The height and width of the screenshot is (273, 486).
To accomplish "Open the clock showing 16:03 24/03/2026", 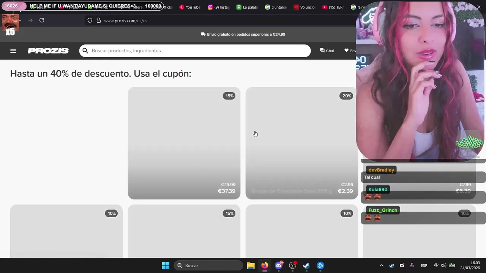I will tap(470, 265).
